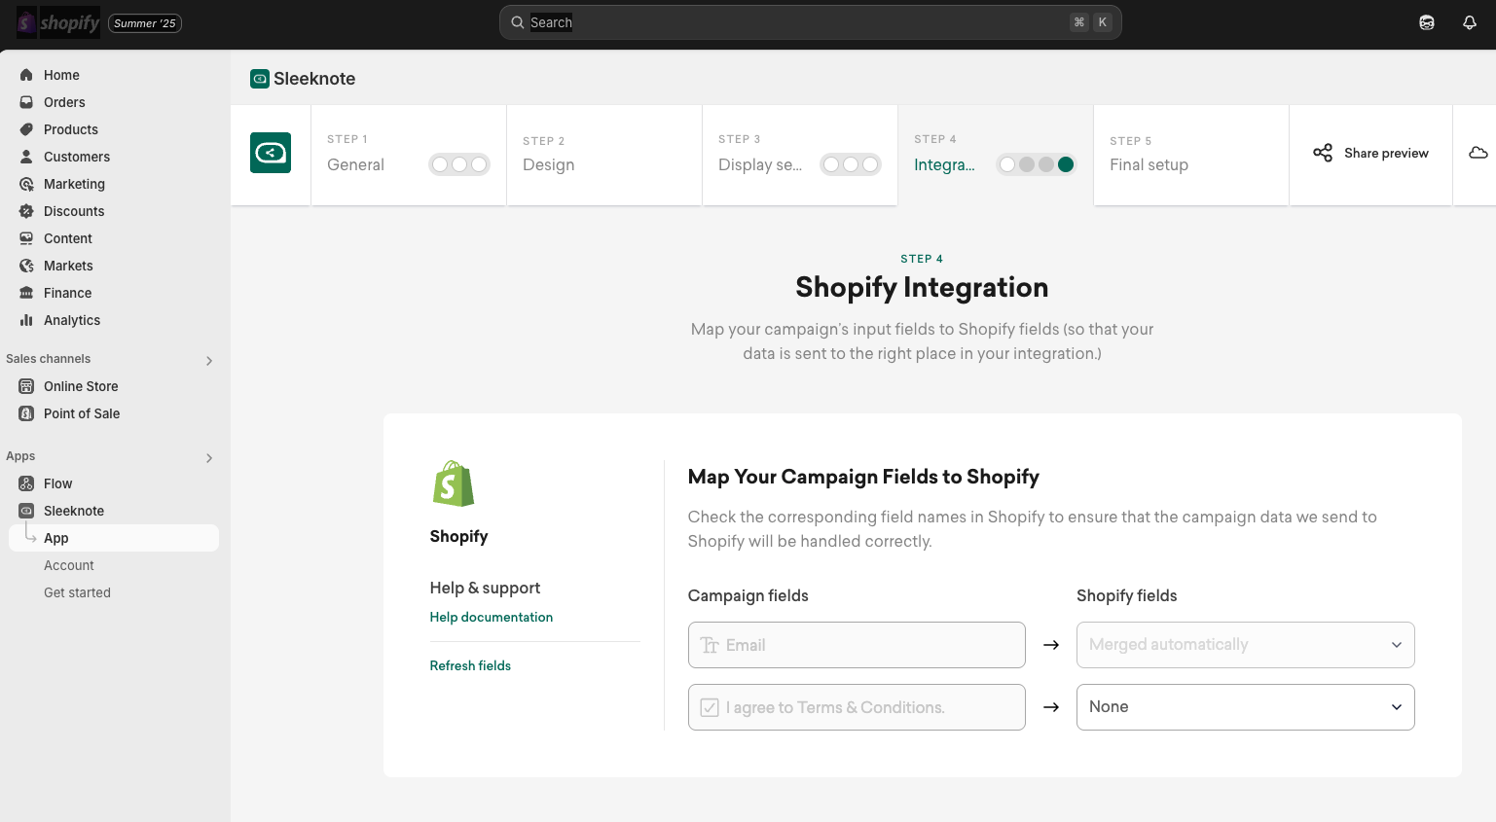This screenshot has height=822, width=1496.
Task: Click the Sales channels heading
Action: [x=49, y=359]
